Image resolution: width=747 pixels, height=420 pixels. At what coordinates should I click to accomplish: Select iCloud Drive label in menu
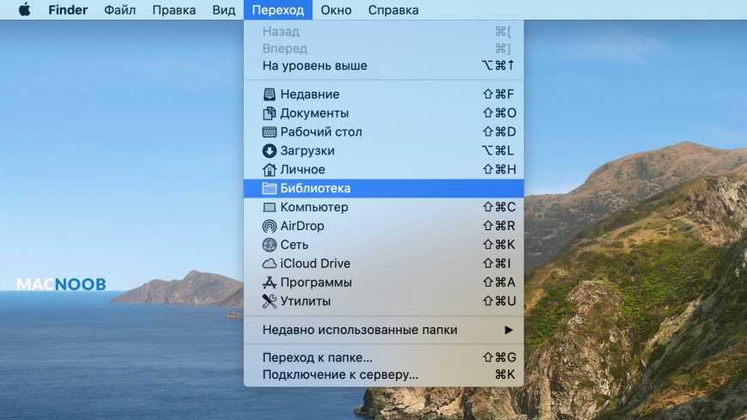click(x=315, y=264)
